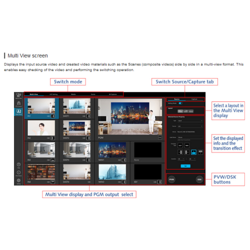Select the last wipe transition icon
Screen dimensions: 250x250
[x=200, y=152]
